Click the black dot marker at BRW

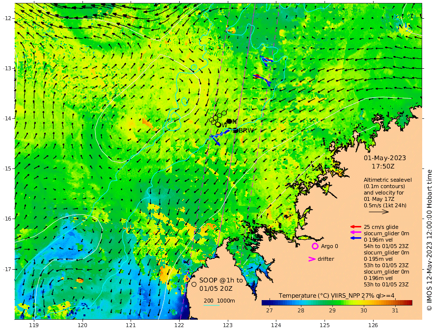[235, 130]
